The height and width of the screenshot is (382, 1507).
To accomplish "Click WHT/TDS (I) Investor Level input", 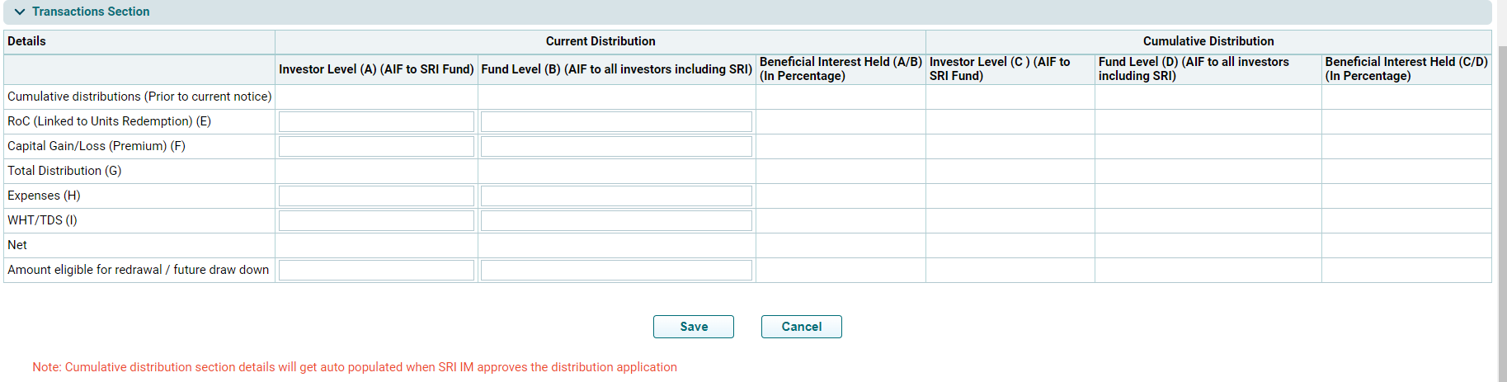I will tap(376, 221).
